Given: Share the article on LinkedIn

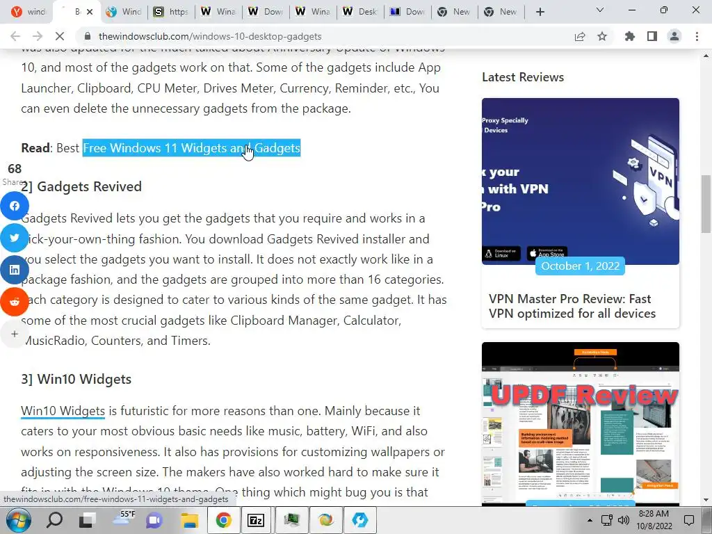Looking at the screenshot, I should (15, 270).
